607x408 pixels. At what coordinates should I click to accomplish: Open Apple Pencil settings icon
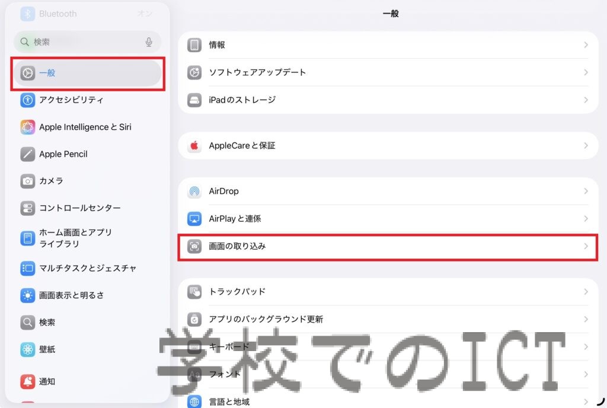(27, 154)
